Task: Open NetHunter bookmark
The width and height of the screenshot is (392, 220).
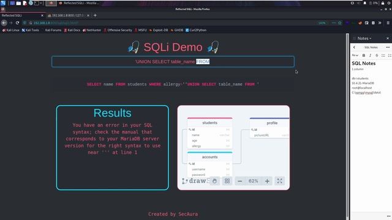Action: pyautogui.click(x=92, y=30)
